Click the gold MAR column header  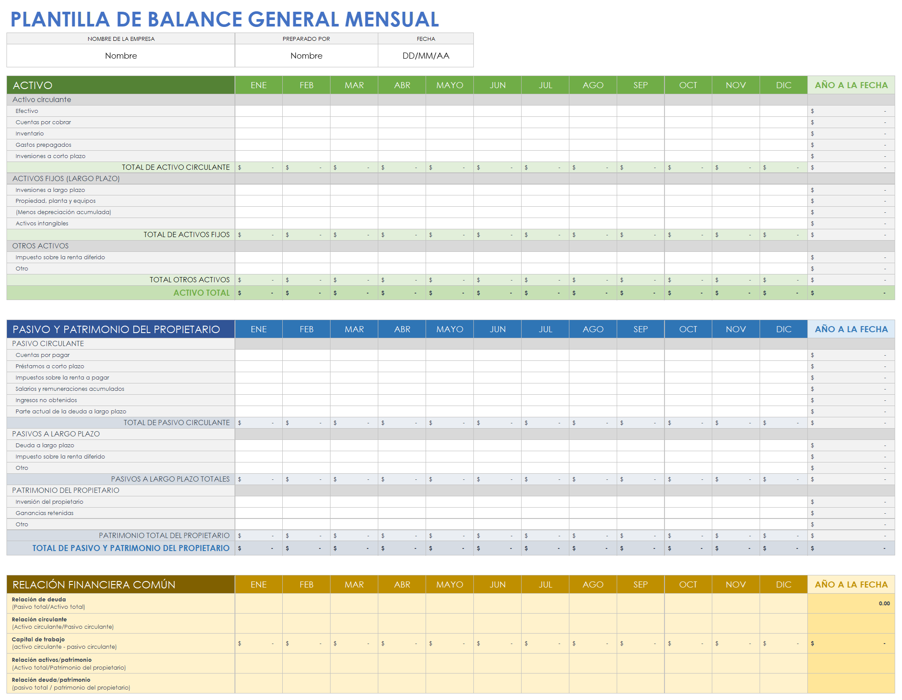pos(354,584)
